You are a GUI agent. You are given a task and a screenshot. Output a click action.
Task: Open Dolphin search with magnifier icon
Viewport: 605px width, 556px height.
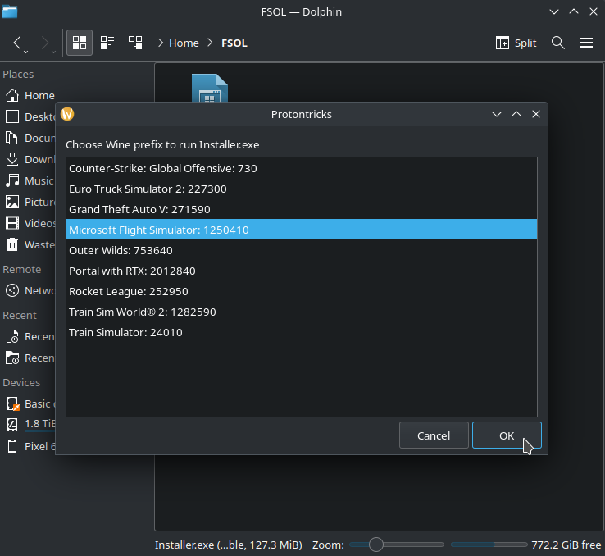pyautogui.click(x=558, y=43)
